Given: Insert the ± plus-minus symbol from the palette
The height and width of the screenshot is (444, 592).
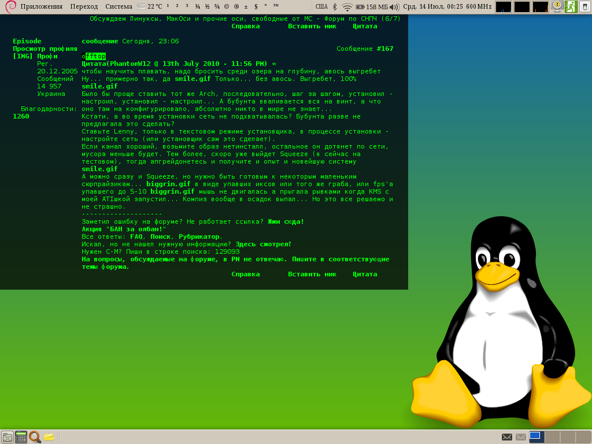Looking at the screenshot, I should coord(246,6).
